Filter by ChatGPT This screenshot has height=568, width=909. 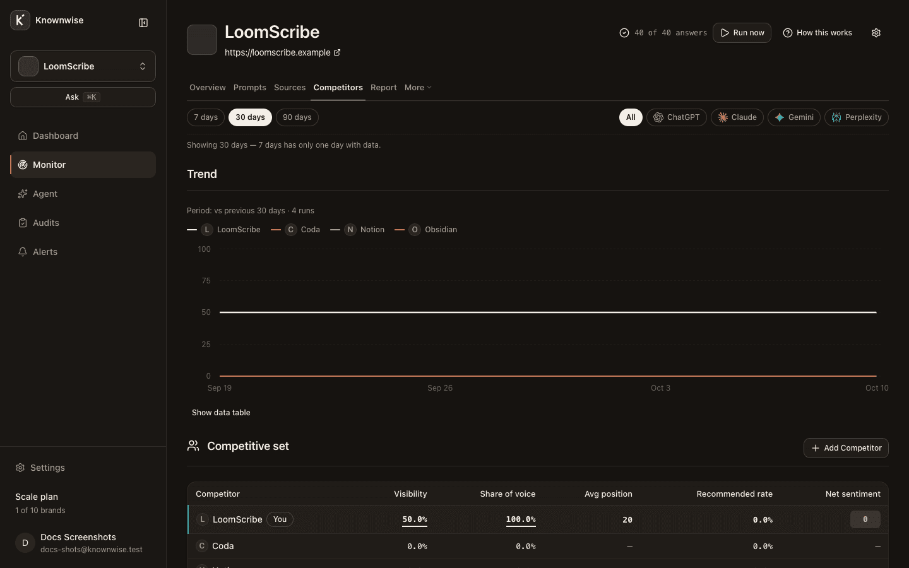[677, 117]
